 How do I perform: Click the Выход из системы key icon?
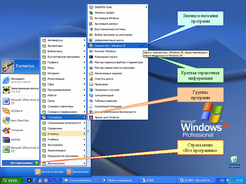[x=38, y=172]
